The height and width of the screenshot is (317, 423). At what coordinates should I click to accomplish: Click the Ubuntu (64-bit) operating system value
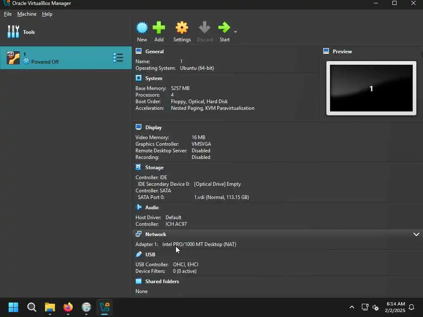coord(197,68)
